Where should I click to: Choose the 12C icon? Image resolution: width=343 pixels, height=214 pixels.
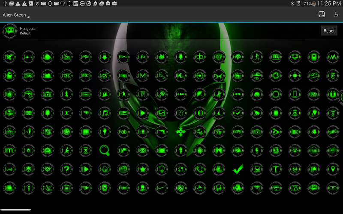tap(66, 76)
